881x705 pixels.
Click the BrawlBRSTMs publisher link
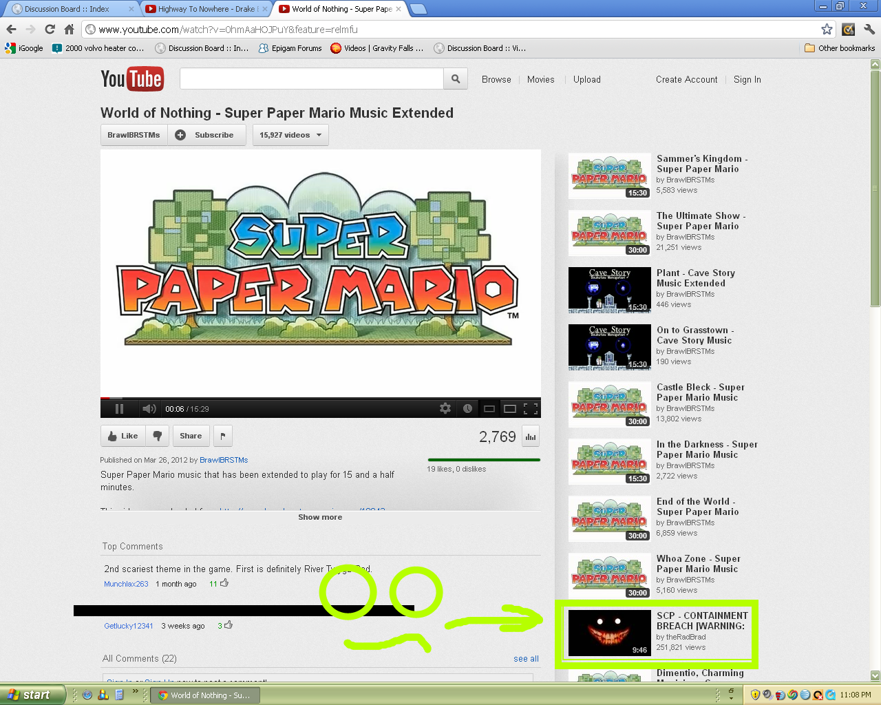(224, 460)
